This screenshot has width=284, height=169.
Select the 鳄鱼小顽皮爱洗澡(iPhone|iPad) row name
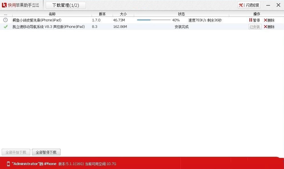[37, 20]
